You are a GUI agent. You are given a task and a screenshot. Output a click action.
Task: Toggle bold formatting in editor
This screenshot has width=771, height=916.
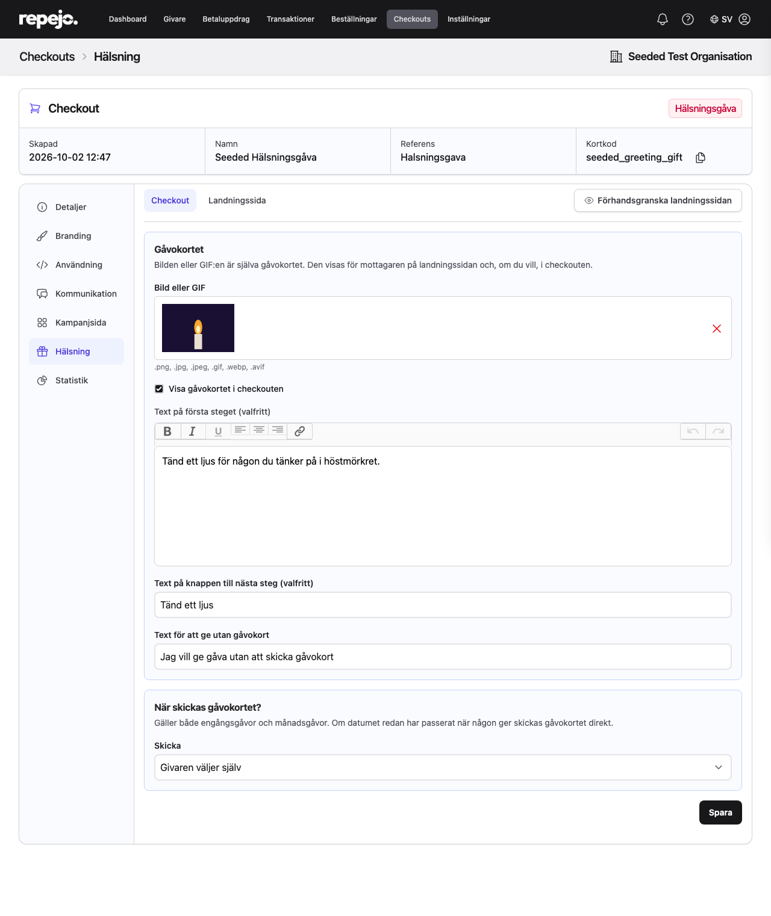(167, 432)
